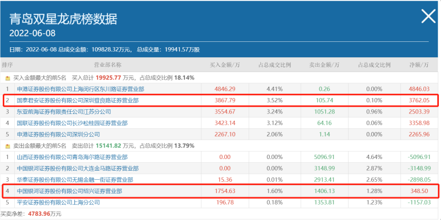This screenshot has width=441, height=220.
Task: Click the 买卖净差 4783.96 value
Action: coord(39,214)
